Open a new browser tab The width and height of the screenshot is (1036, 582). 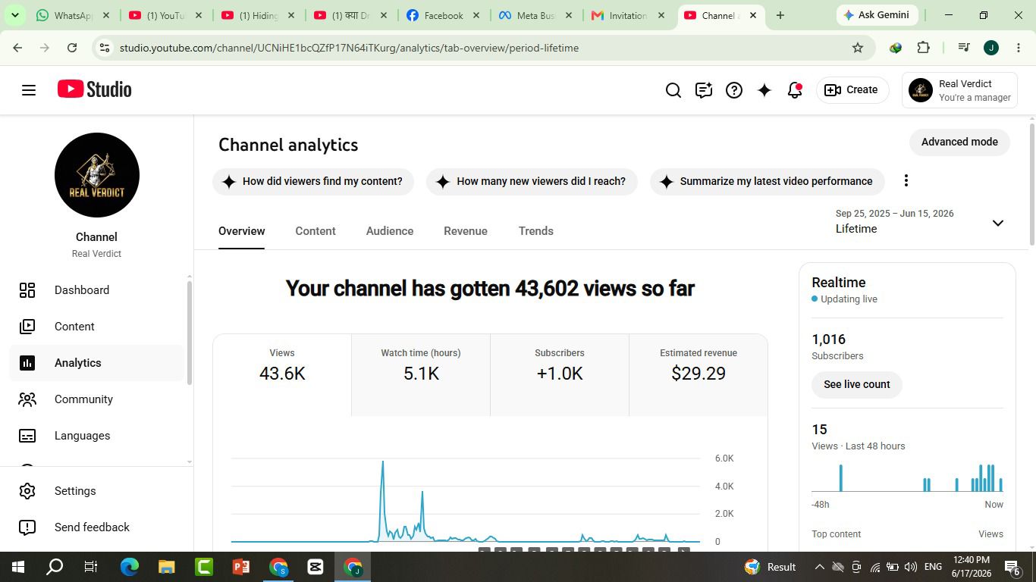click(780, 15)
